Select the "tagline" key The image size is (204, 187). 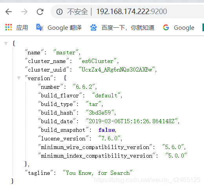tap(39, 173)
